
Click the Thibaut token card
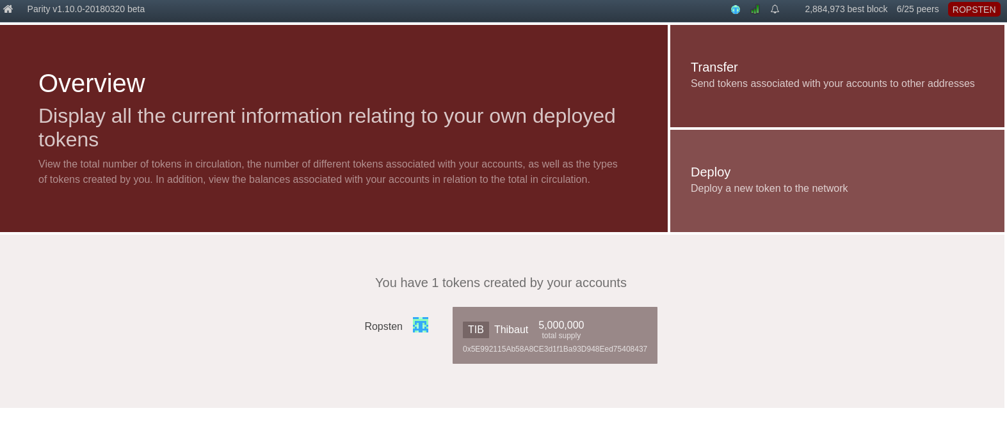[x=555, y=335]
